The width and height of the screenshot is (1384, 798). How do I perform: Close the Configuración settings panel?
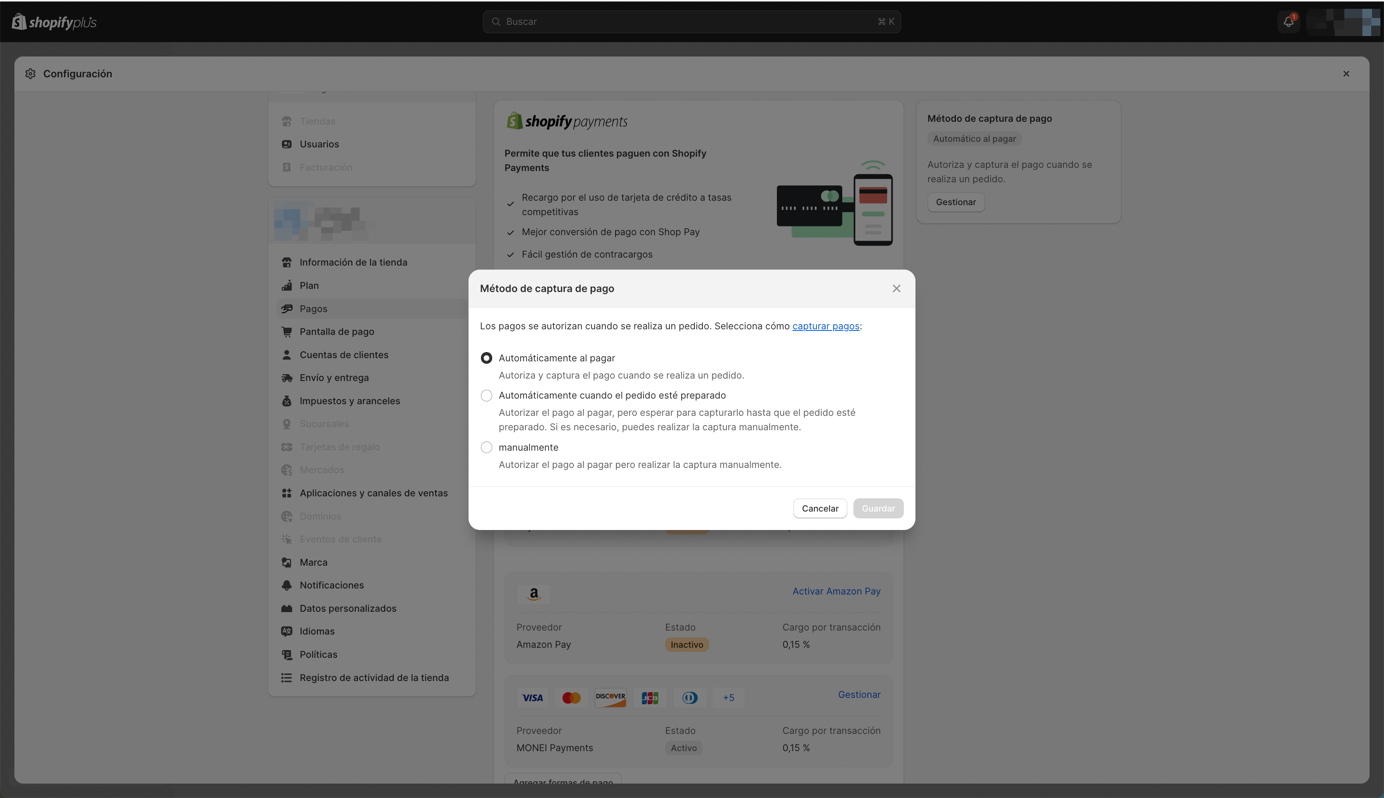1346,73
